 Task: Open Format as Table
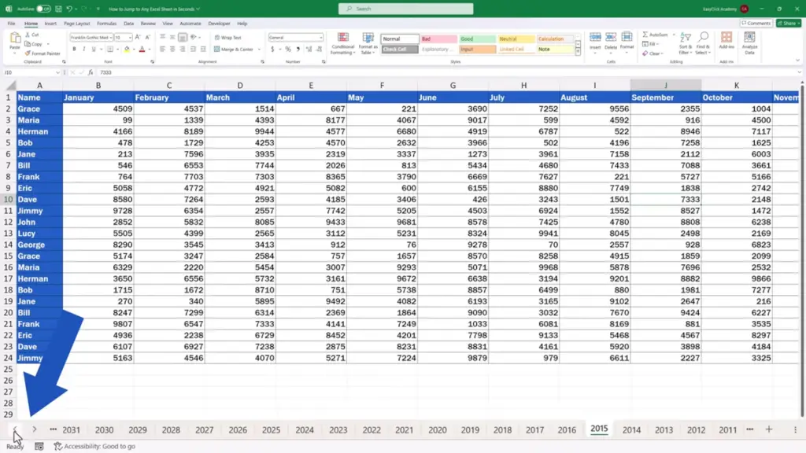pyautogui.click(x=368, y=44)
